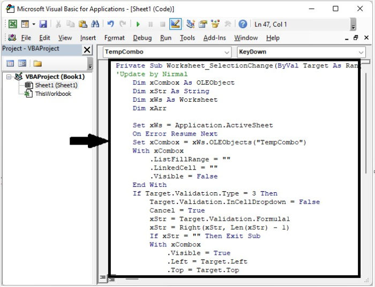Open Visual Basic Help question icon
The width and height of the screenshot is (375, 287).
243,24
